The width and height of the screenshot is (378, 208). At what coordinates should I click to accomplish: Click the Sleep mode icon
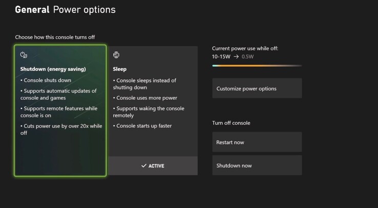116,55
